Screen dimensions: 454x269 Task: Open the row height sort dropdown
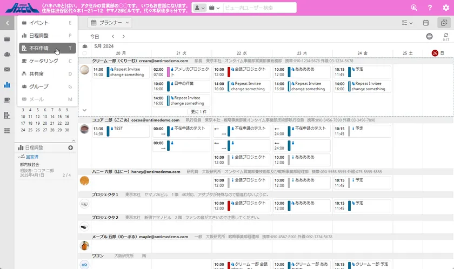[x=407, y=23]
